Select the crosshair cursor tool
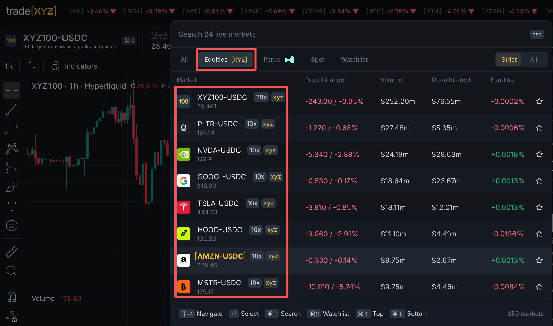The height and width of the screenshot is (326, 553). click(12, 90)
